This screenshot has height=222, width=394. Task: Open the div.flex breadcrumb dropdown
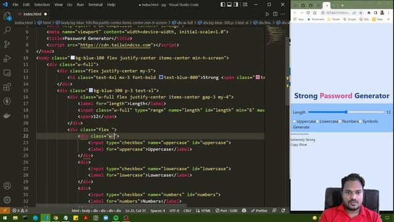[262, 23]
